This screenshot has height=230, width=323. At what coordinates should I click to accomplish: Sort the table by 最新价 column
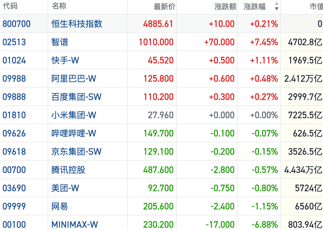(x=164, y=7)
